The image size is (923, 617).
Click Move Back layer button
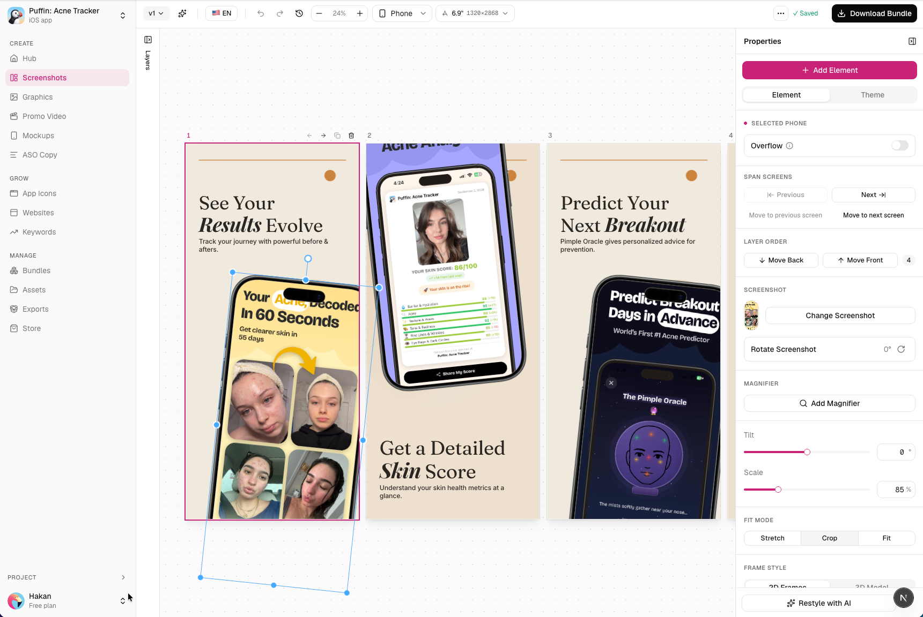[781, 260]
